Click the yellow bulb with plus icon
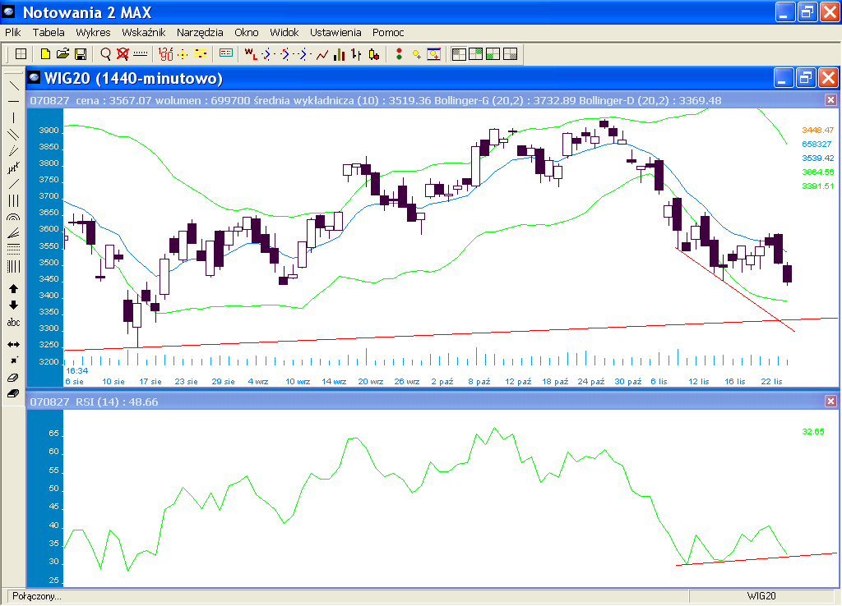 coord(416,54)
